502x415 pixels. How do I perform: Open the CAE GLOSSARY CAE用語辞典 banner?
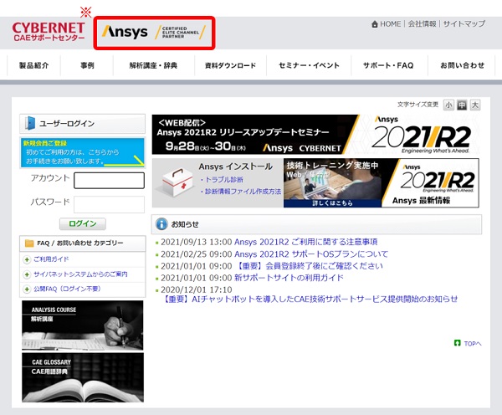coord(83,378)
